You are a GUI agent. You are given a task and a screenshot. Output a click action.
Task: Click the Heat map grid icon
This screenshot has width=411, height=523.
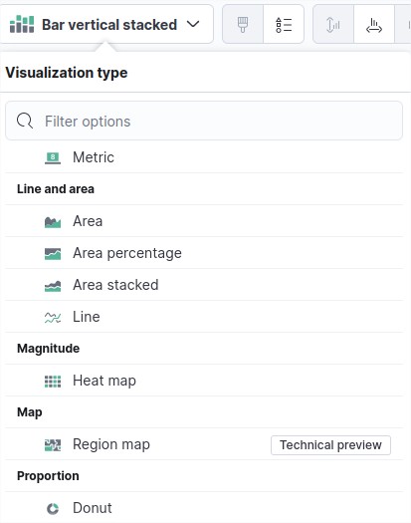coord(53,382)
